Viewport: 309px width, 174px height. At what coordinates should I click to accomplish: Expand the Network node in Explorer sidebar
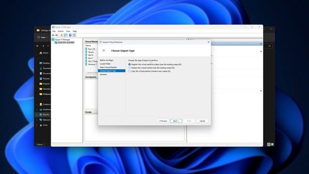pyautogui.click(x=37, y=120)
